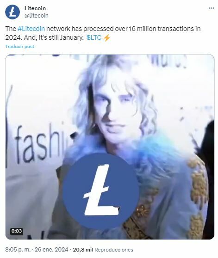Viewport: 218px width, 258px height.
Task: Click the lightning bolt emoji in tweet
Action: tap(107, 38)
